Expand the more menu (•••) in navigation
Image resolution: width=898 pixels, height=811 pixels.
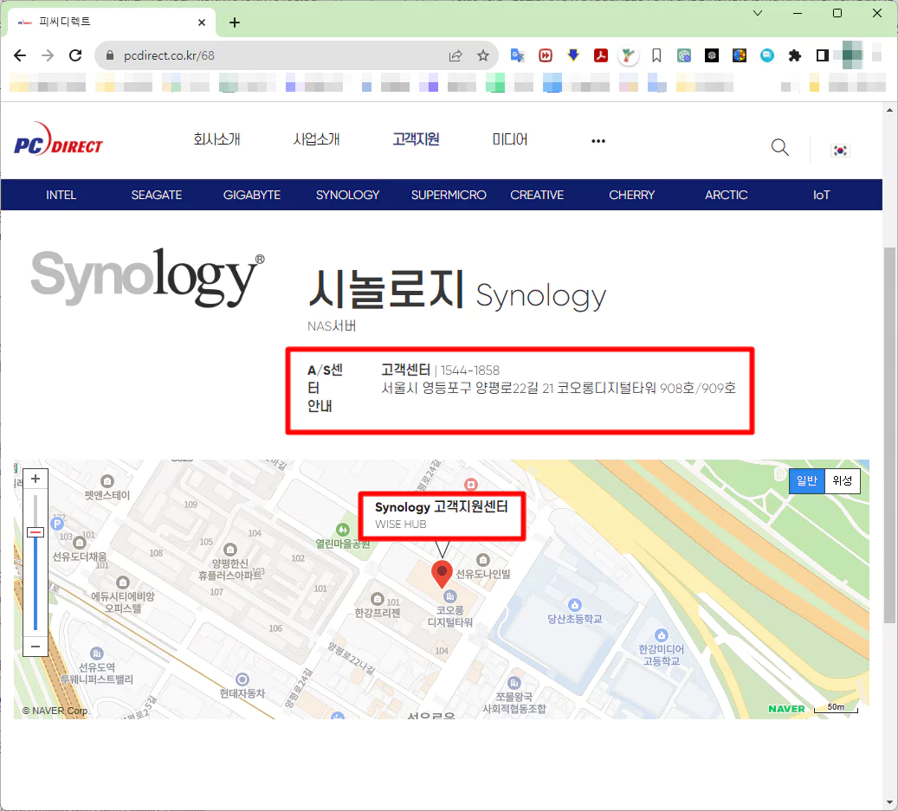pos(598,141)
